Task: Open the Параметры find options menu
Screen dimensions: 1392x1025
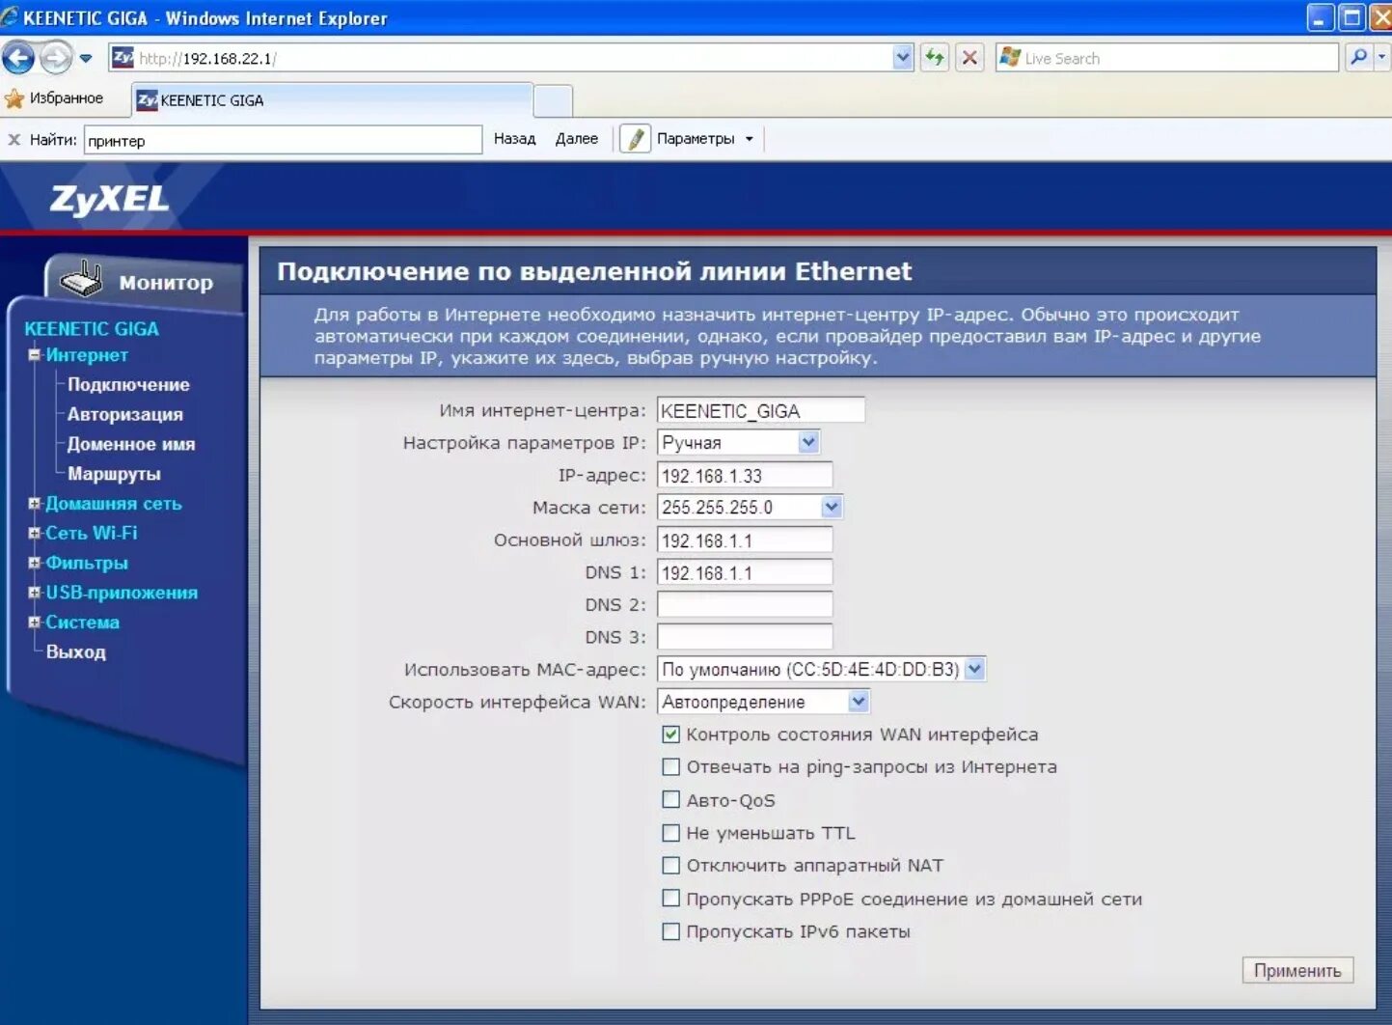Action: tap(704, 139)
